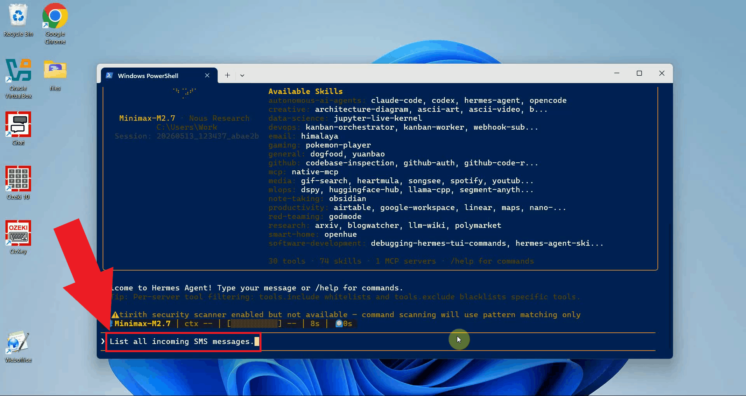Image resolution: width=746 pixels, height=396 pixels.
Task: Click the 'jupyter-live-kernel' skill text
Action: 378,118
